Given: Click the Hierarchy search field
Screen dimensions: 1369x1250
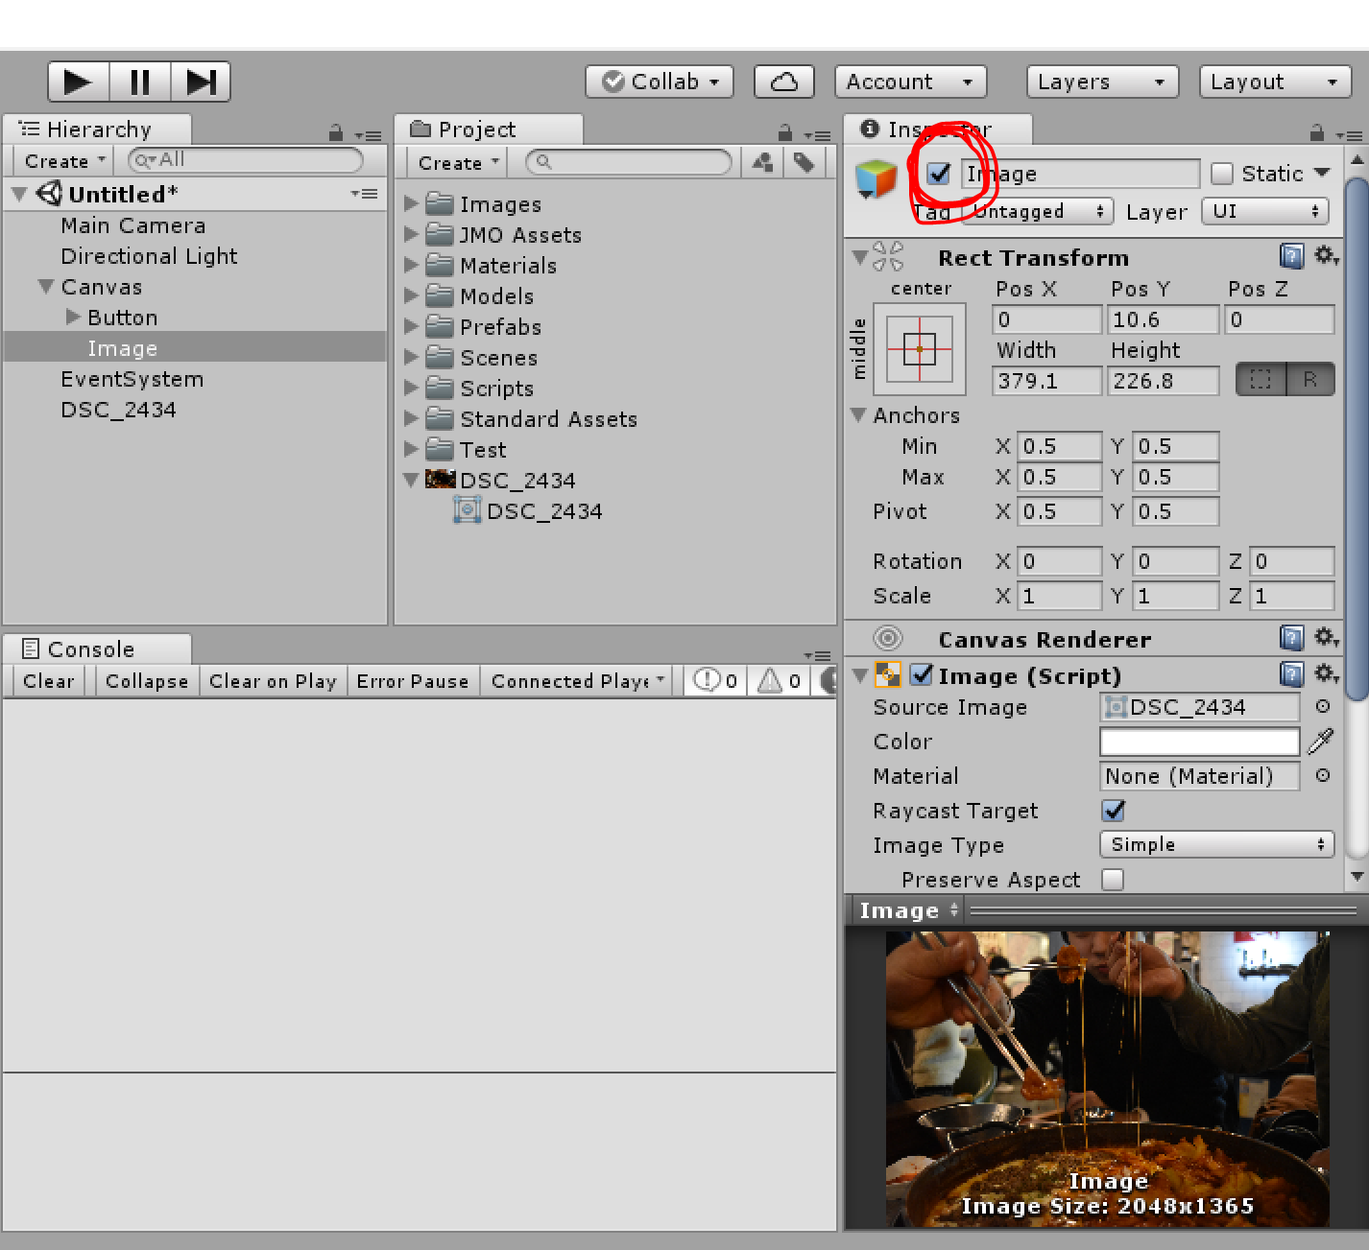Looking at the screenshot, I should point(246,160).
